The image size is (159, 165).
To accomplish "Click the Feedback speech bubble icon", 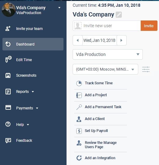I will click(8, 141).
